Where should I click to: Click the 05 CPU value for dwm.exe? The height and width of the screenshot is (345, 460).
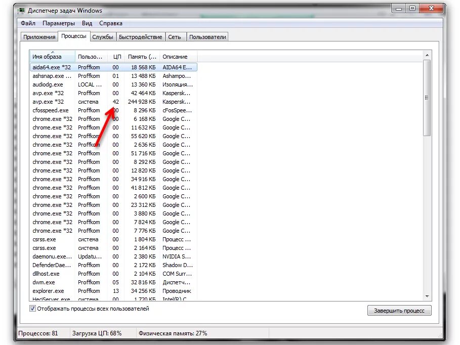click(x=116, y=282)
